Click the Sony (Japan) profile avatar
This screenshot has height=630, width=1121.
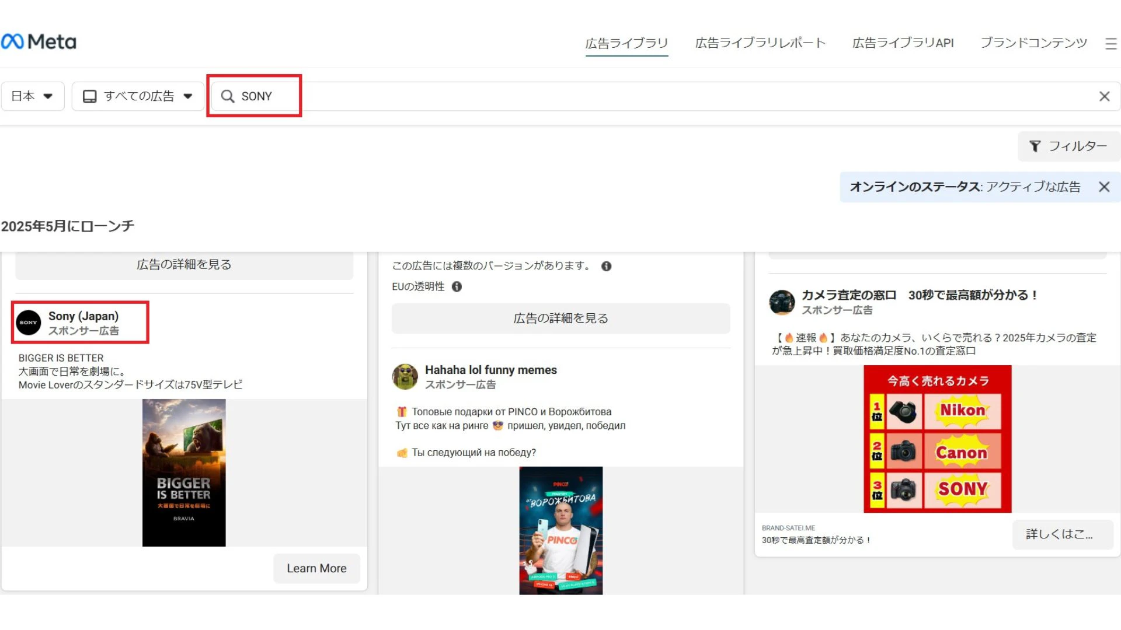[x=29, y=323]
